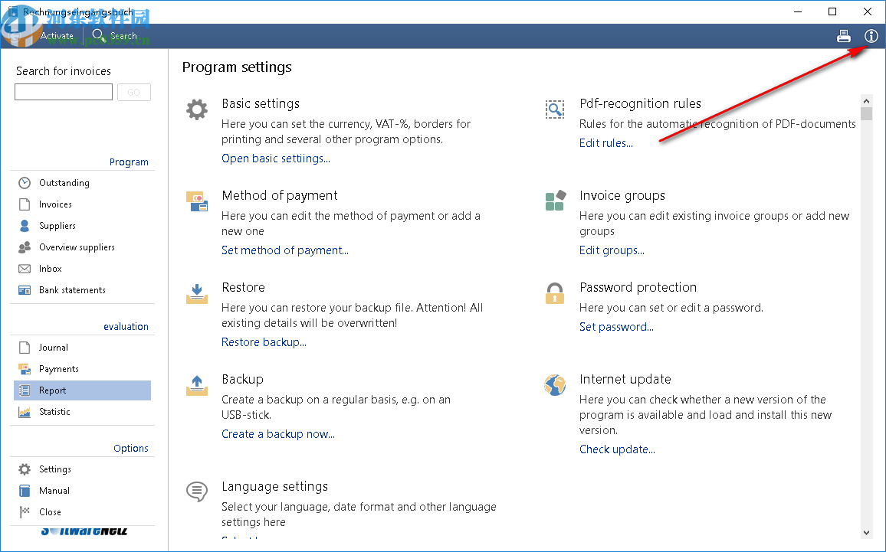Click the Internet update globe icon

pos(555,384)
